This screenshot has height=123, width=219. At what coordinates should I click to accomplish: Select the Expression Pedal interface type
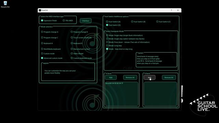click(x=49, y=20)
